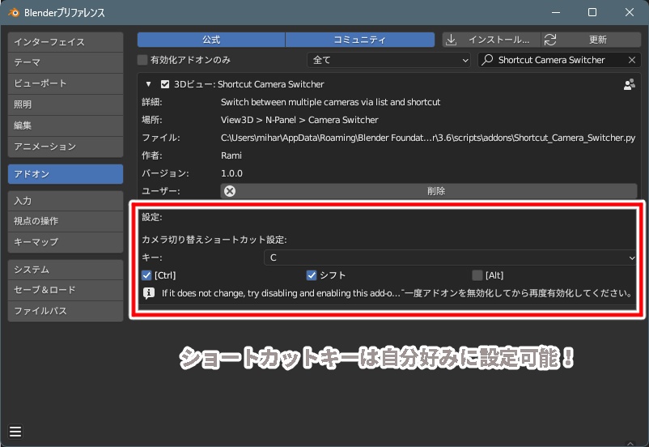Disable the Shortcut Camera Switcher add-on checkbox
The width and height of the screenshot is (649, 447).
point(165,84)
